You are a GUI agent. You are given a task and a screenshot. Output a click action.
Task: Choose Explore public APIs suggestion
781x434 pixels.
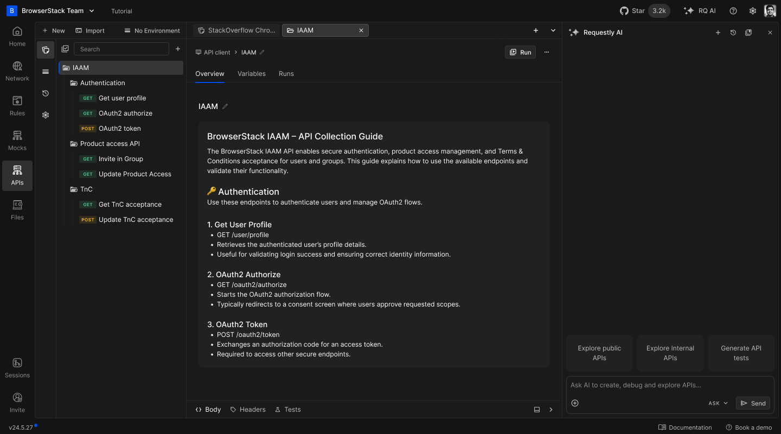[x=599, y=353]
